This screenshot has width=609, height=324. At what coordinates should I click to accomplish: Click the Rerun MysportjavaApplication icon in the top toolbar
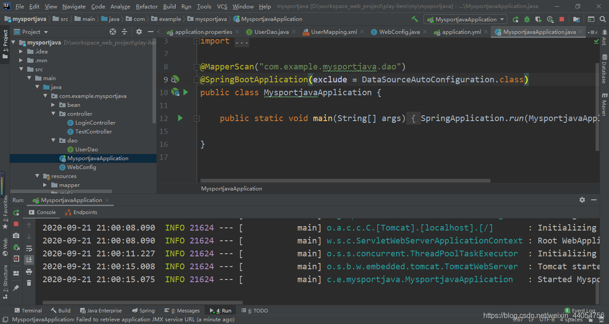tap(516, 19)
